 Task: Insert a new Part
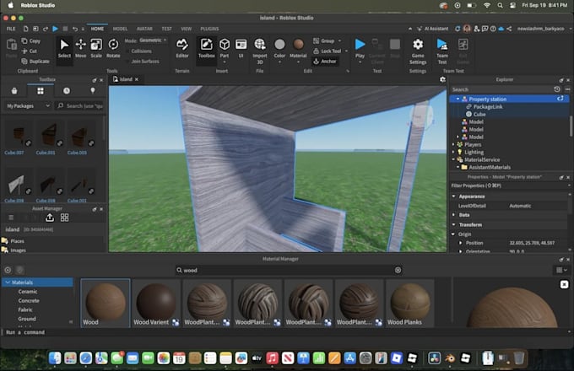[225, 49]
